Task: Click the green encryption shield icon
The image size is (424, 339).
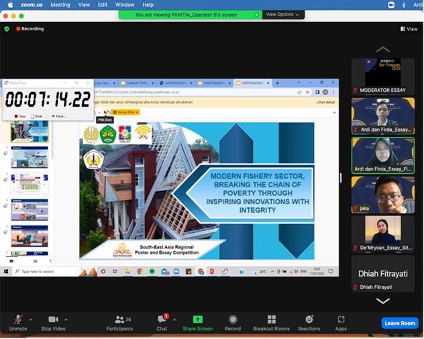Action: [x=7, y=29]
